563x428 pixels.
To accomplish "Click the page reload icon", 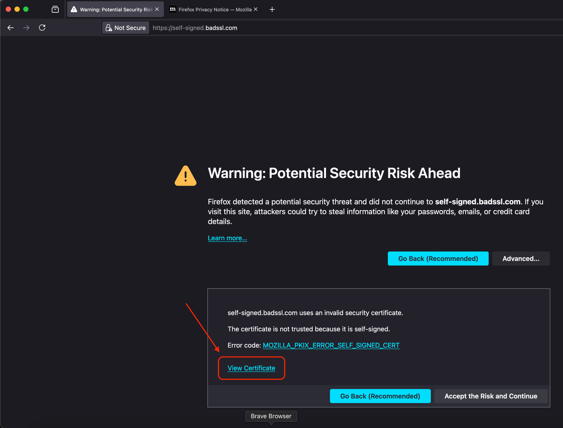I will 42,27.
